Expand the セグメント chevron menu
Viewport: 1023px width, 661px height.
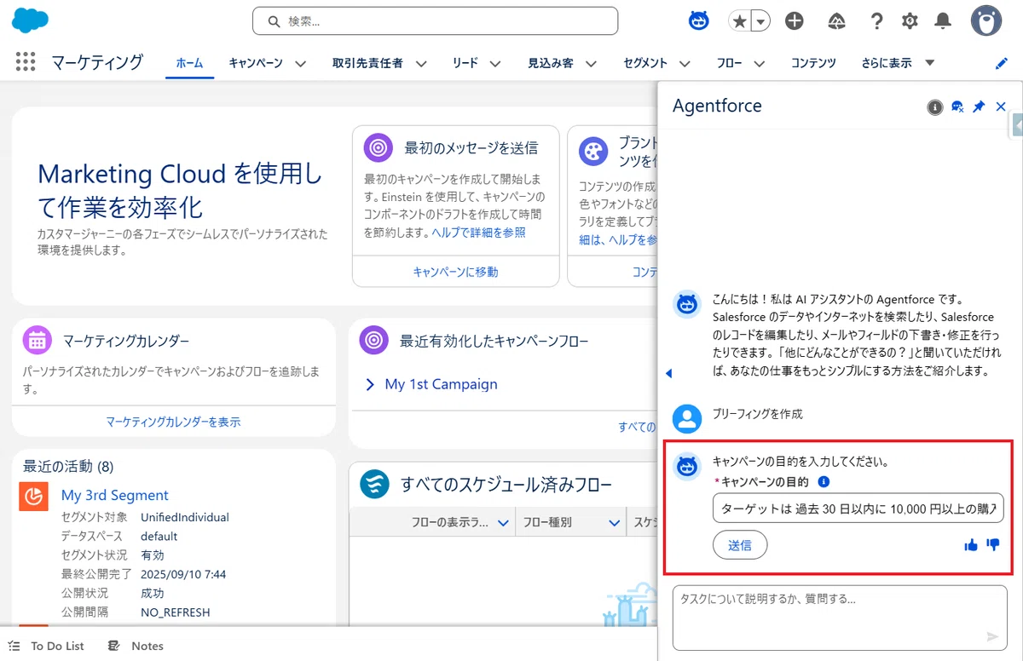685,64
